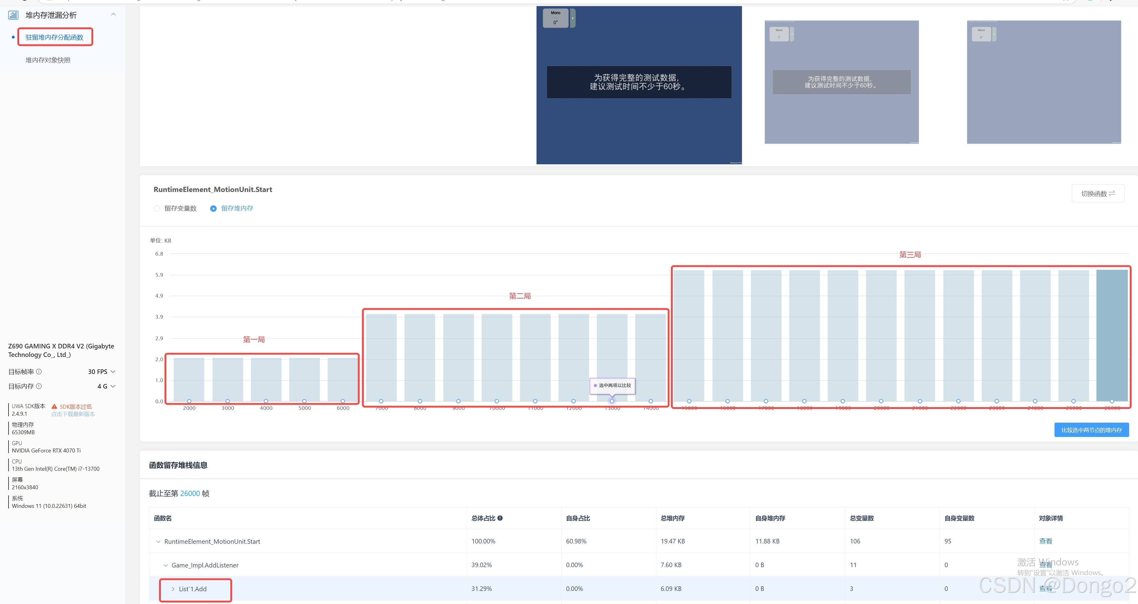
Task: Open 驻留堆内存分配函数 menu item
Action: [x=54, y=37]
